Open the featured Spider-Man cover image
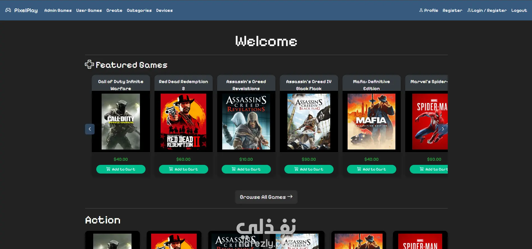The image size is (532, 249). (430, 122)
